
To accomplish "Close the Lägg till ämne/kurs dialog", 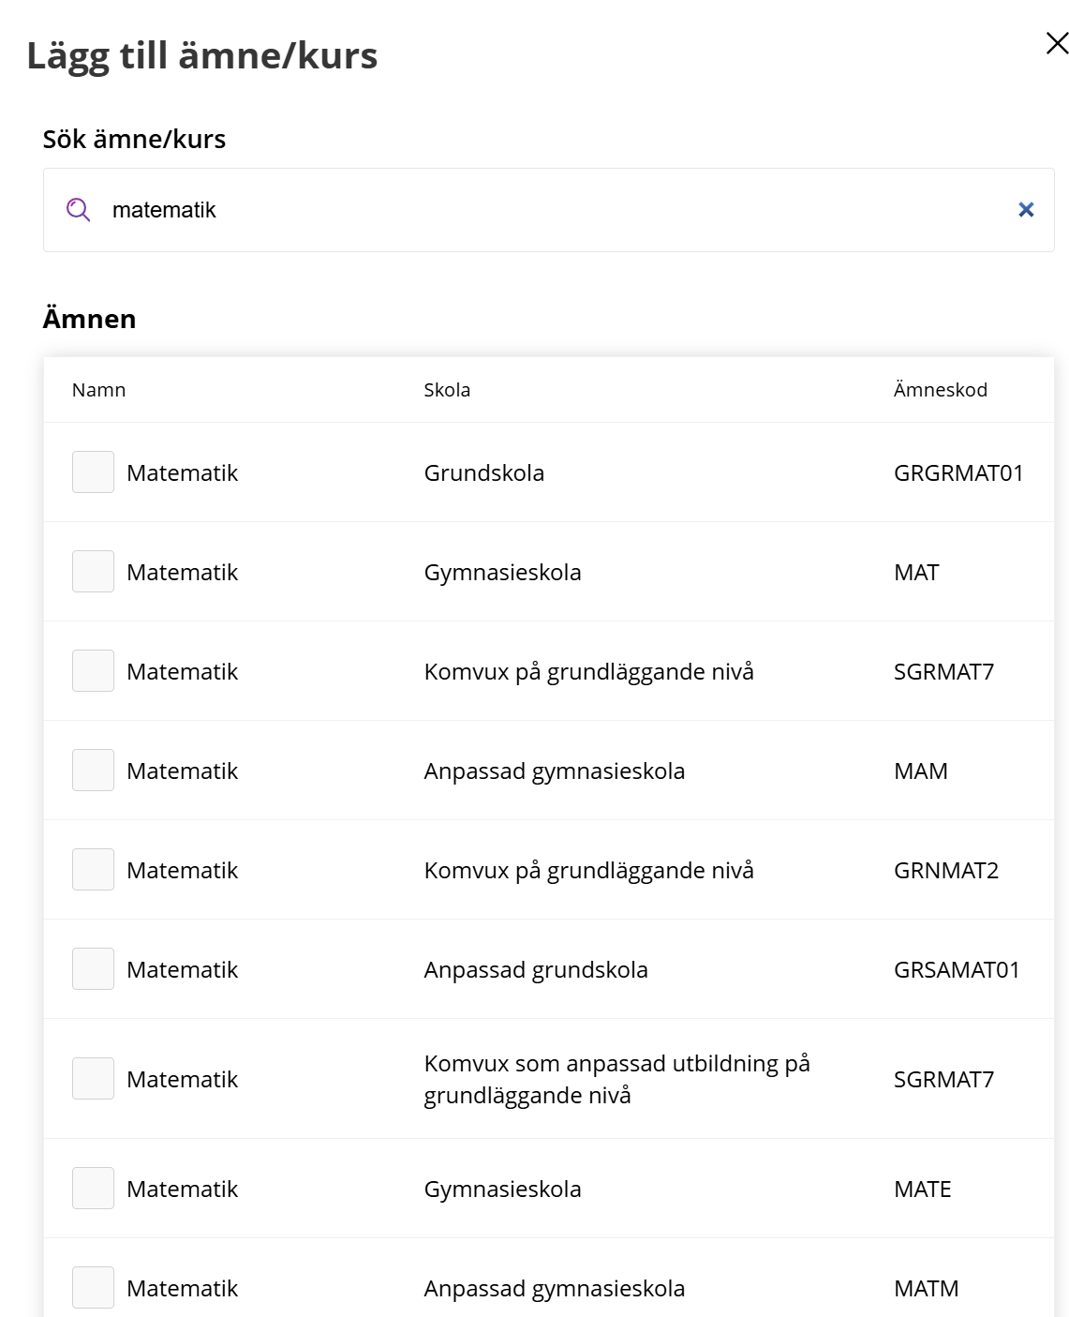I will point(1057,43).
